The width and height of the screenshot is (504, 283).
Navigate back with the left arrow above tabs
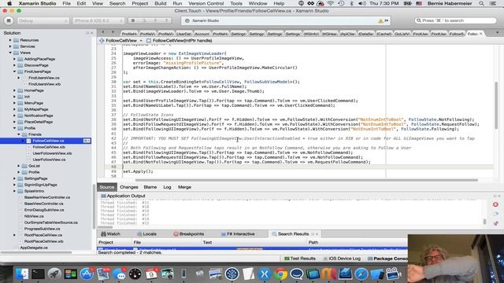[x=103, y=32]
